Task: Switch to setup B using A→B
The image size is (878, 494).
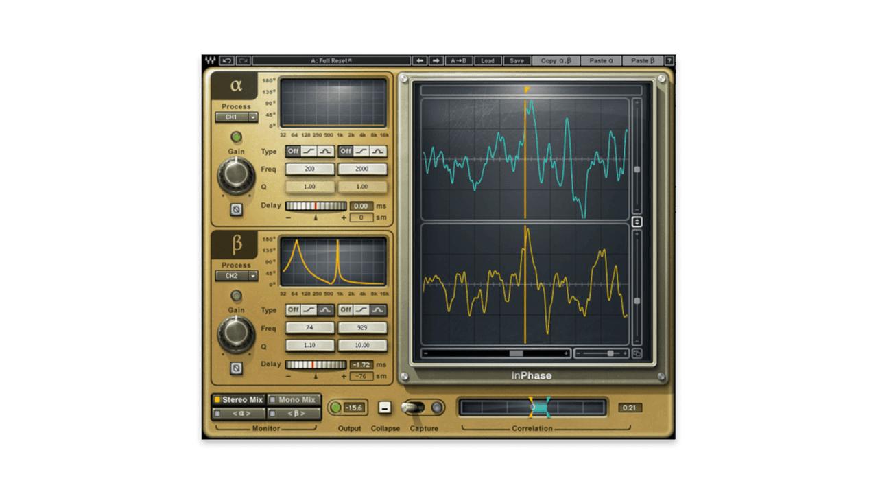Action: [458, 60]
